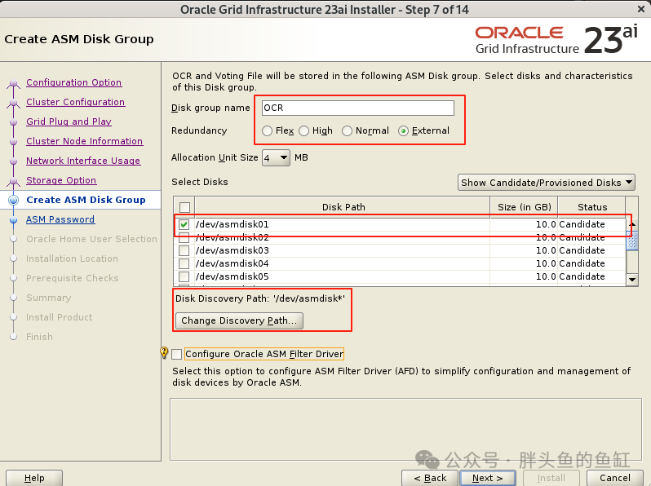Click the Next button
The height and width of the screenshot is (486, 651).
coord(488,478)
